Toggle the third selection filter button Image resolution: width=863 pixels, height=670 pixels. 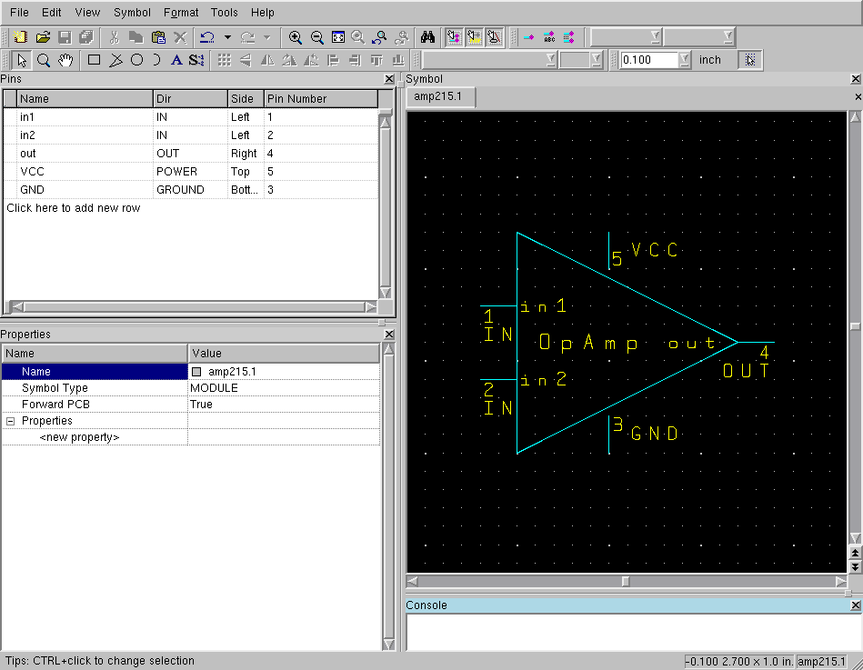[x=494, y=37]
